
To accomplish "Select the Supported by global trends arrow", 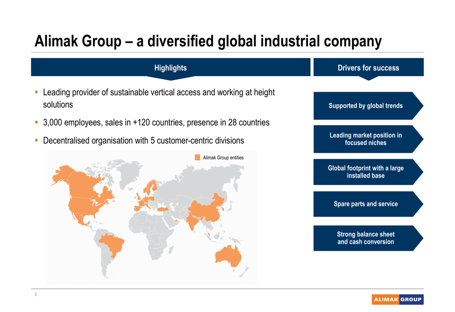I will tap(368, 106).
